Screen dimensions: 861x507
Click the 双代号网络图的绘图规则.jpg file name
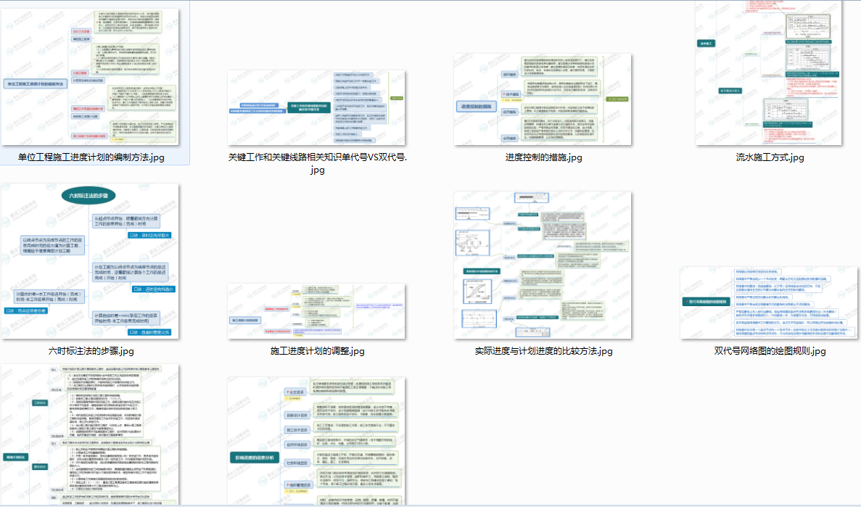[x=770, y=351]
